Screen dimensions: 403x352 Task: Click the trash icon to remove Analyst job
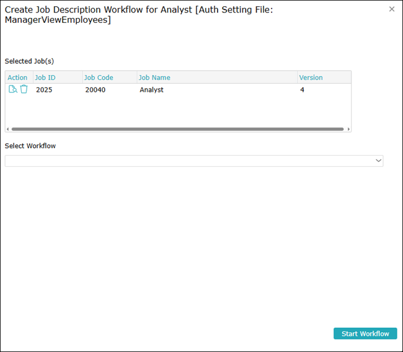tap(24, 89)
